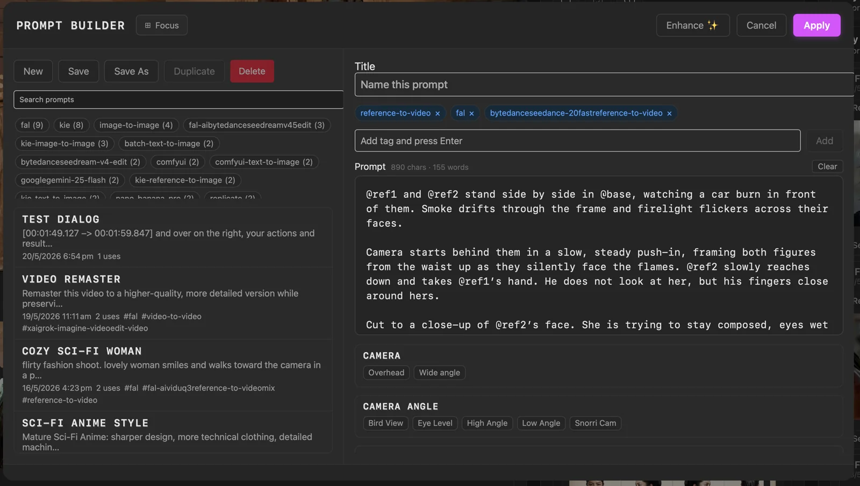Remove the bytedanceseedance-20fastreference-to-video tag
Image resolution: width=860 pixels, height=486 pixels.
click(669, 113)
